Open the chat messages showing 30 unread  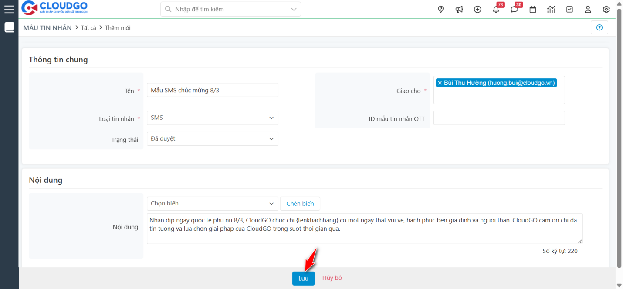coord(514,9)
